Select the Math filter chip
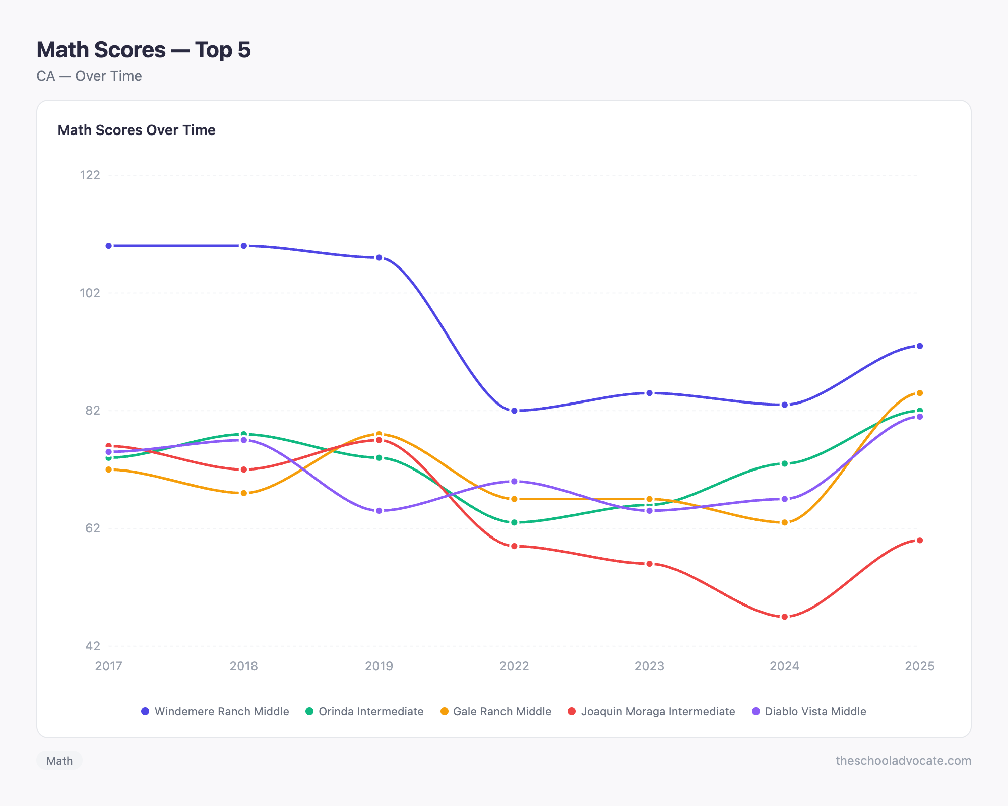 [59, 761]
